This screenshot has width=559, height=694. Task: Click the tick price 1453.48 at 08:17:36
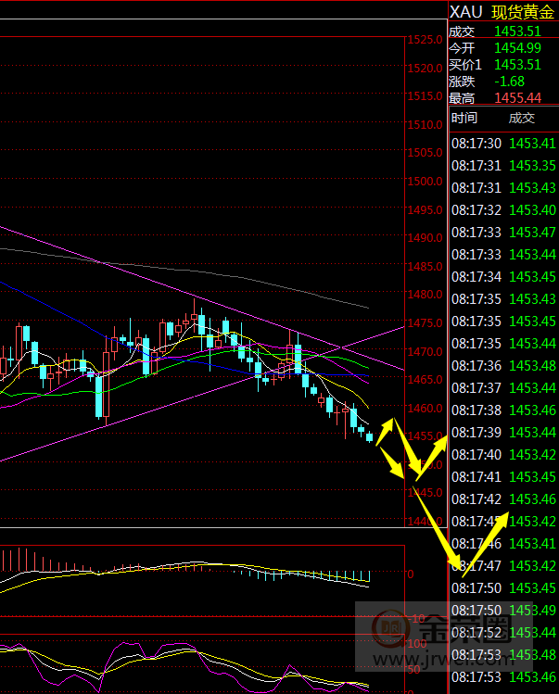click(x=533, y=366)
